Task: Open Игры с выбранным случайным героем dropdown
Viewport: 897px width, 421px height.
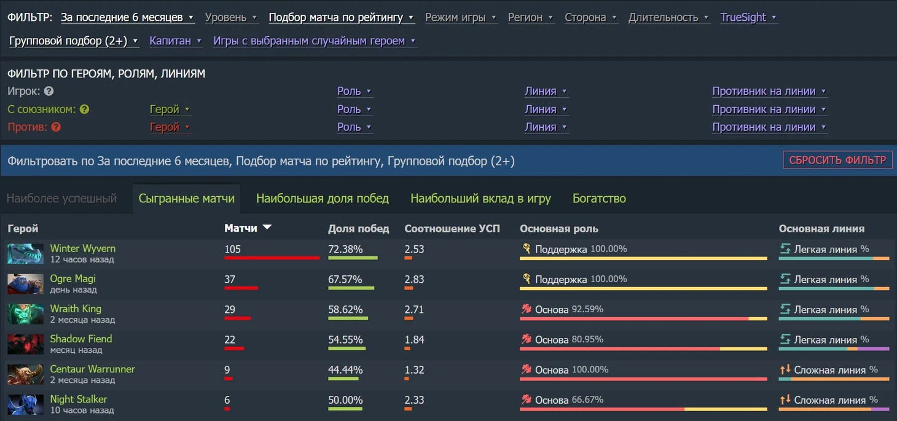Action: (315, 41)
